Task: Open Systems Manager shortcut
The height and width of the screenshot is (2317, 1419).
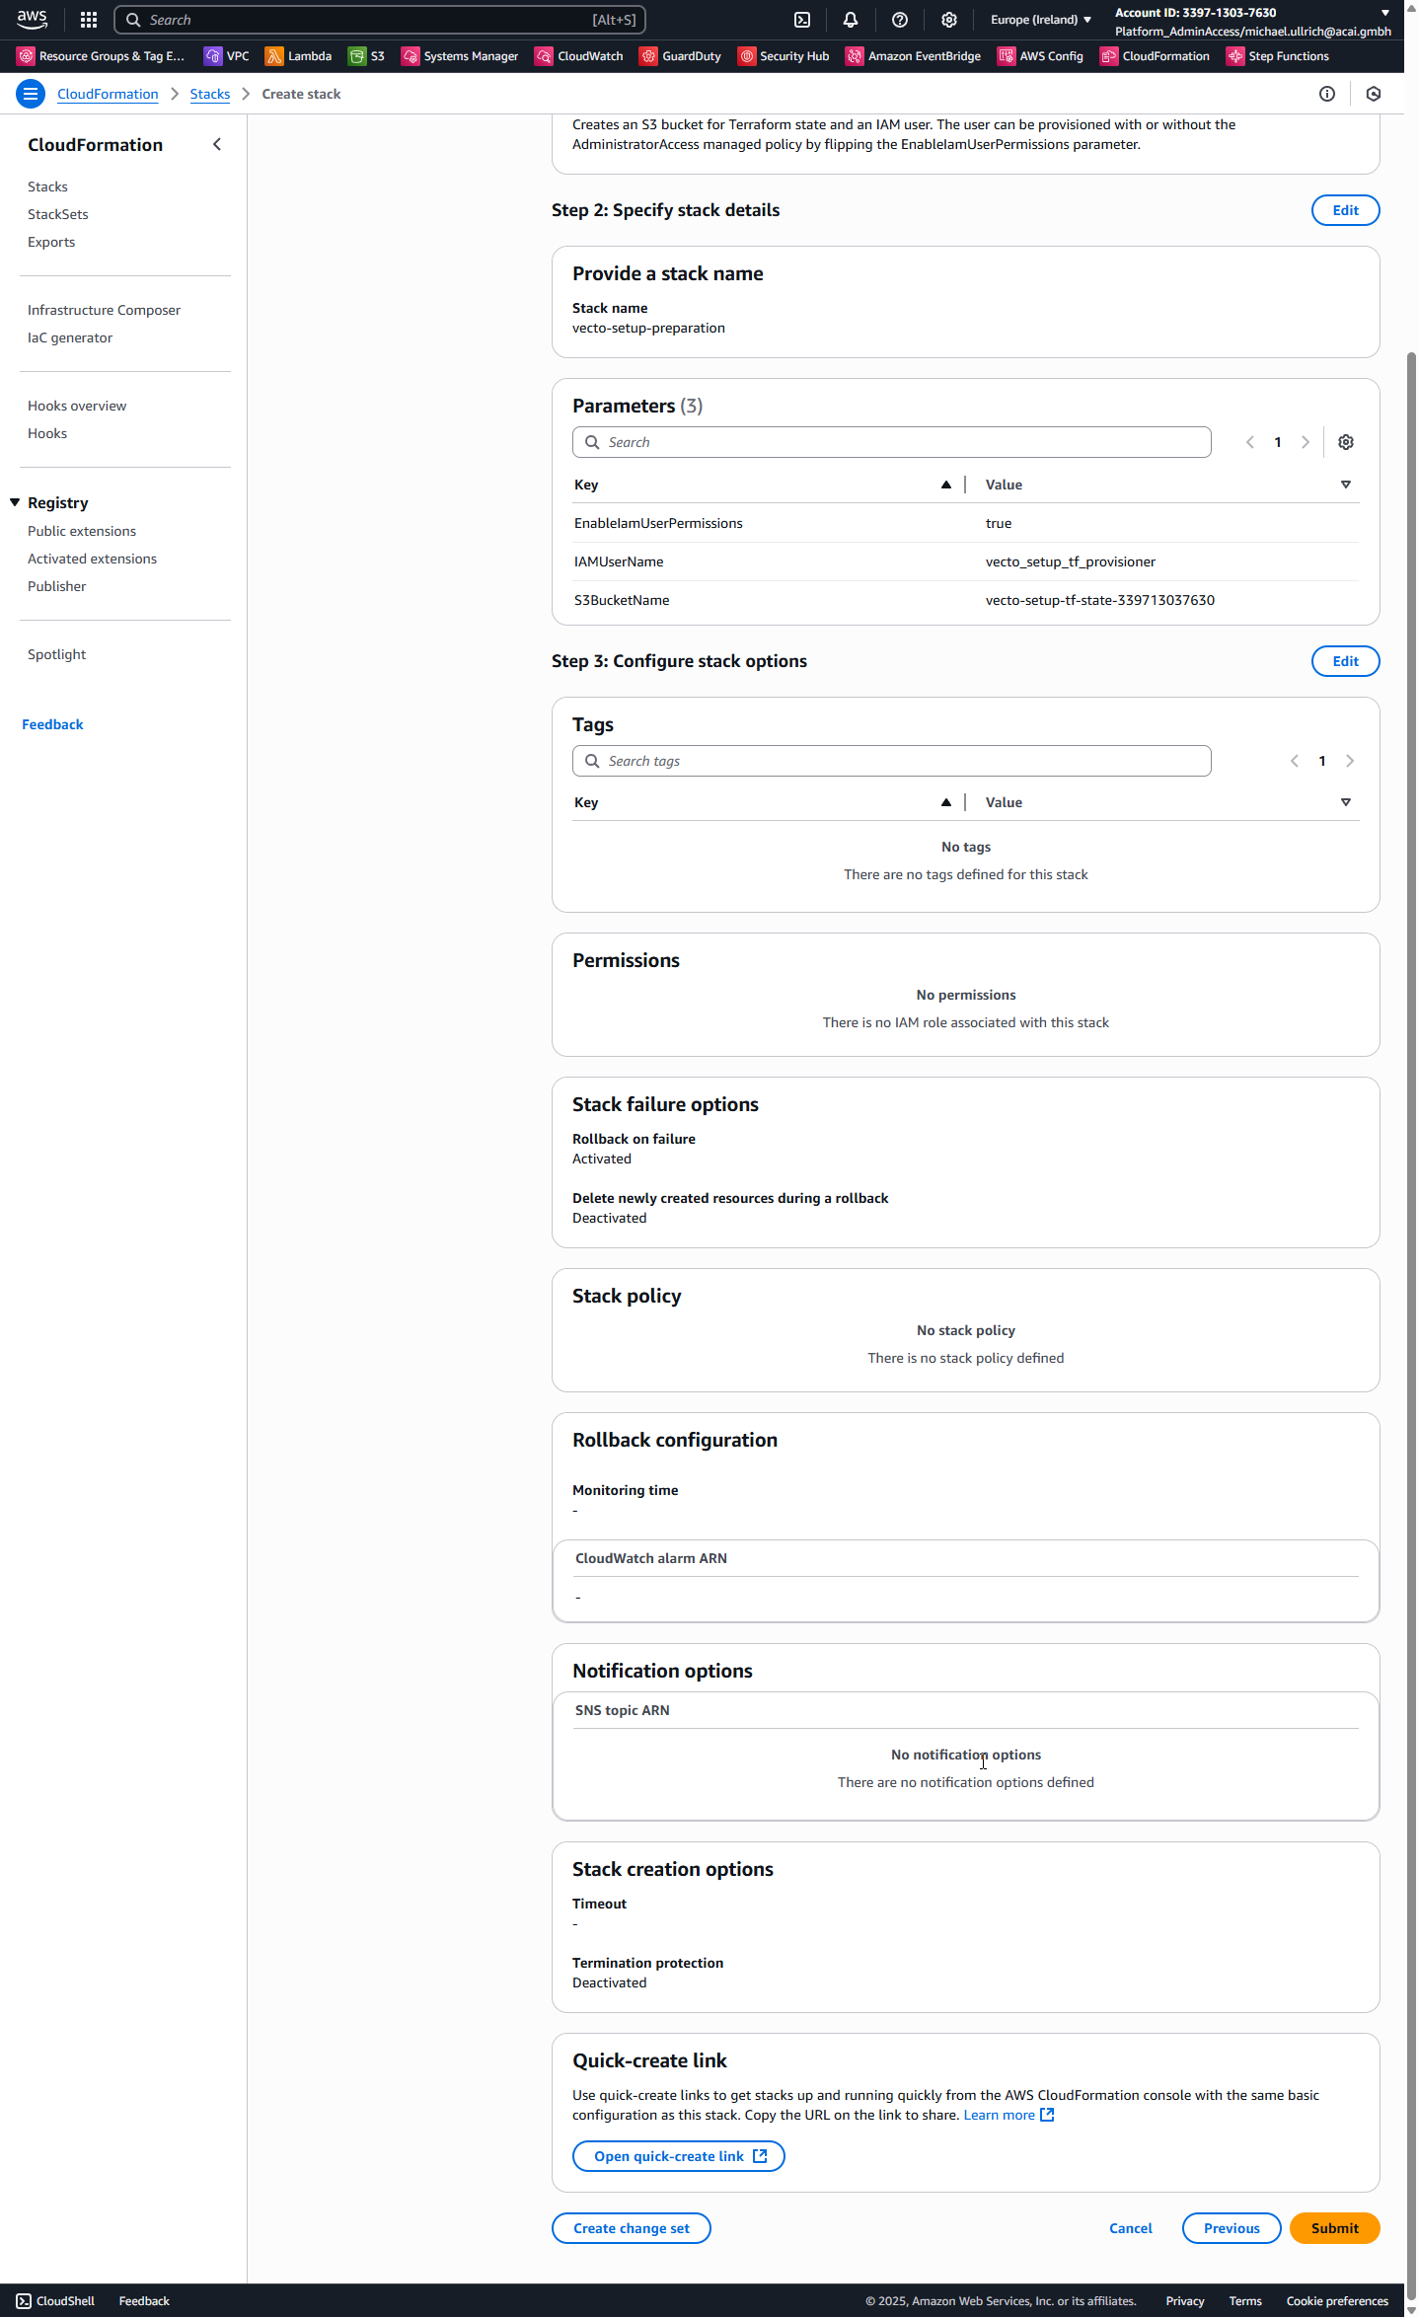Action: point(460,56)
